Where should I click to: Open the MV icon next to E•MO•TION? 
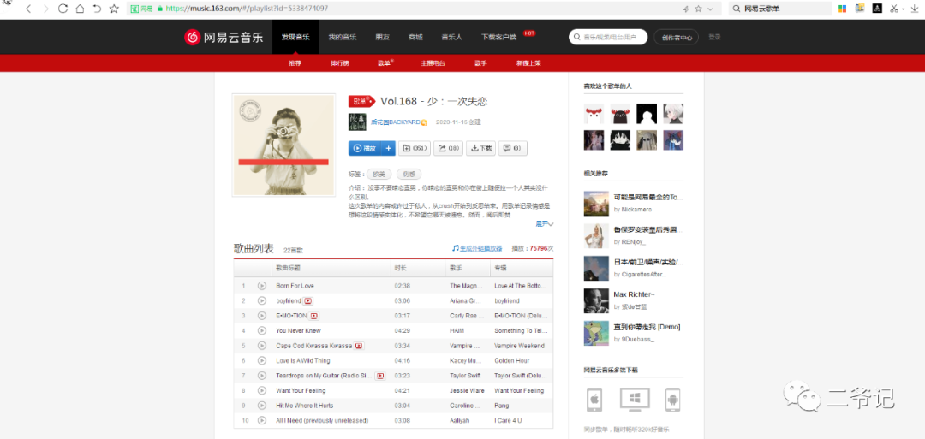[x=313, y=316]
